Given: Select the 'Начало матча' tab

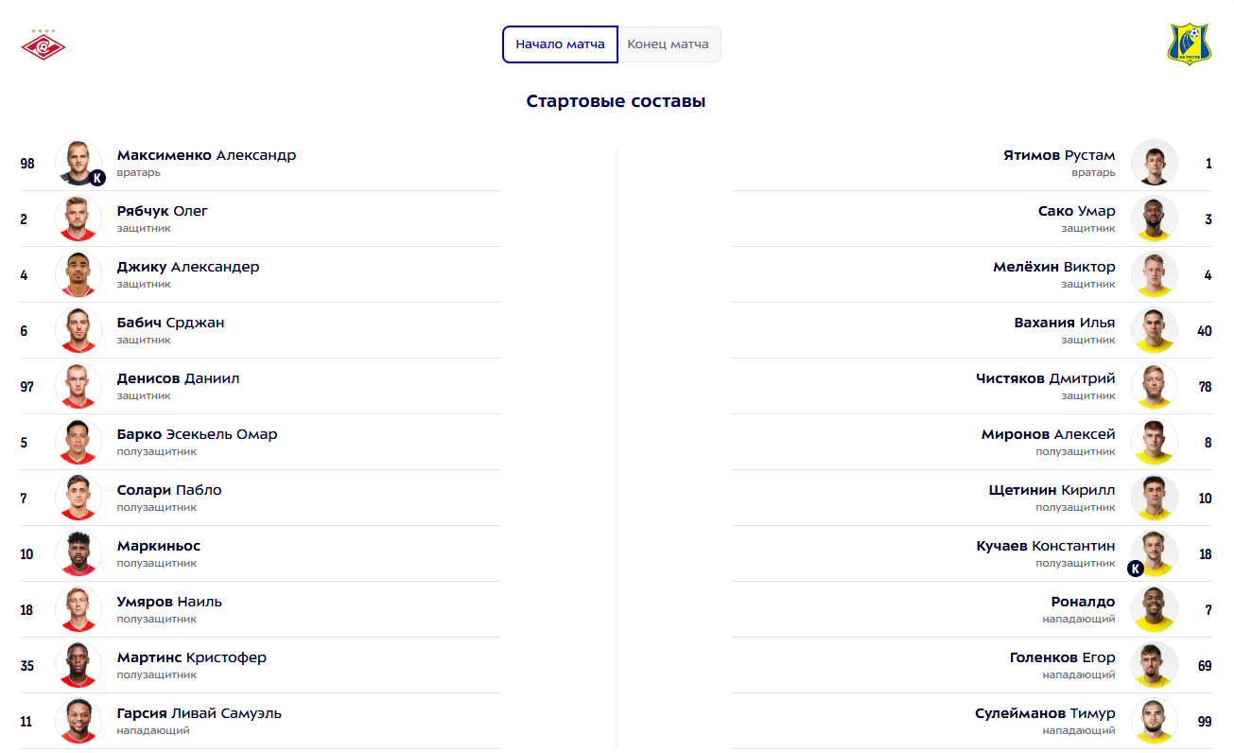Looking at the screenshot, I should (x=560, y=44).
